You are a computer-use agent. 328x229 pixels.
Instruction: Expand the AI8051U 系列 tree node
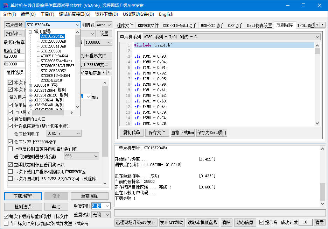(30, 86)
